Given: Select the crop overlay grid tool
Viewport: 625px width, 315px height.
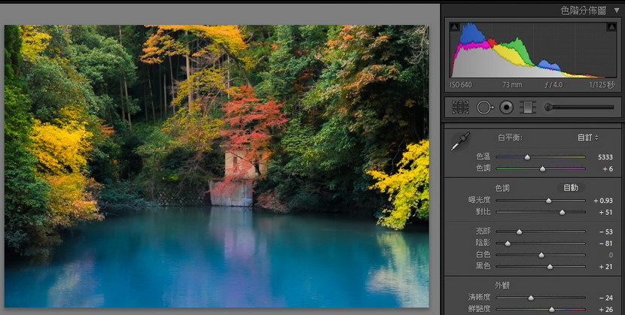Looking at the screenshot, I should click(460, 108).
